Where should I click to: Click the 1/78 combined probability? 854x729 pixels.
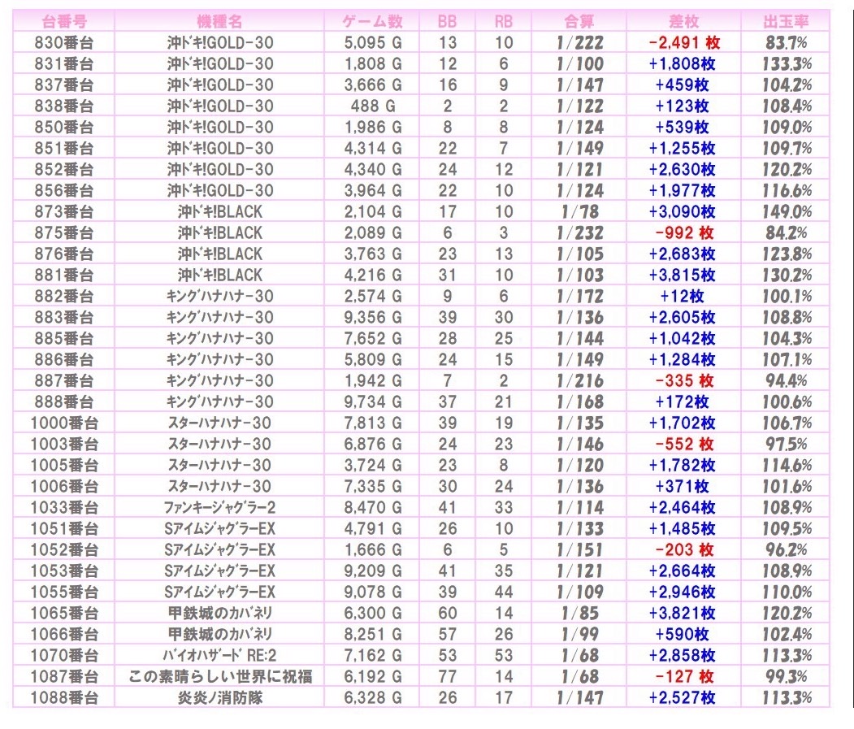579,211
